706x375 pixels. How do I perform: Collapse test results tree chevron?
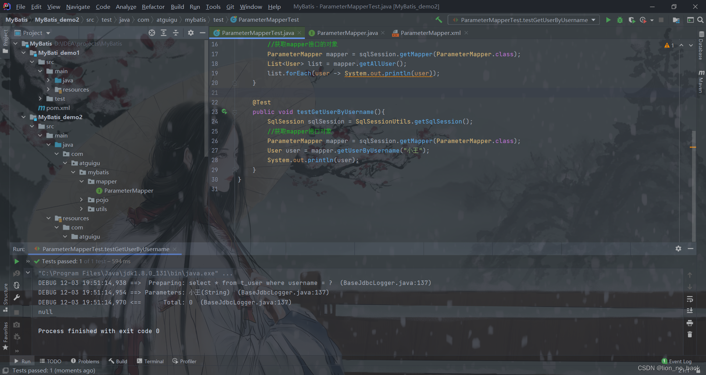pos(28,273)
